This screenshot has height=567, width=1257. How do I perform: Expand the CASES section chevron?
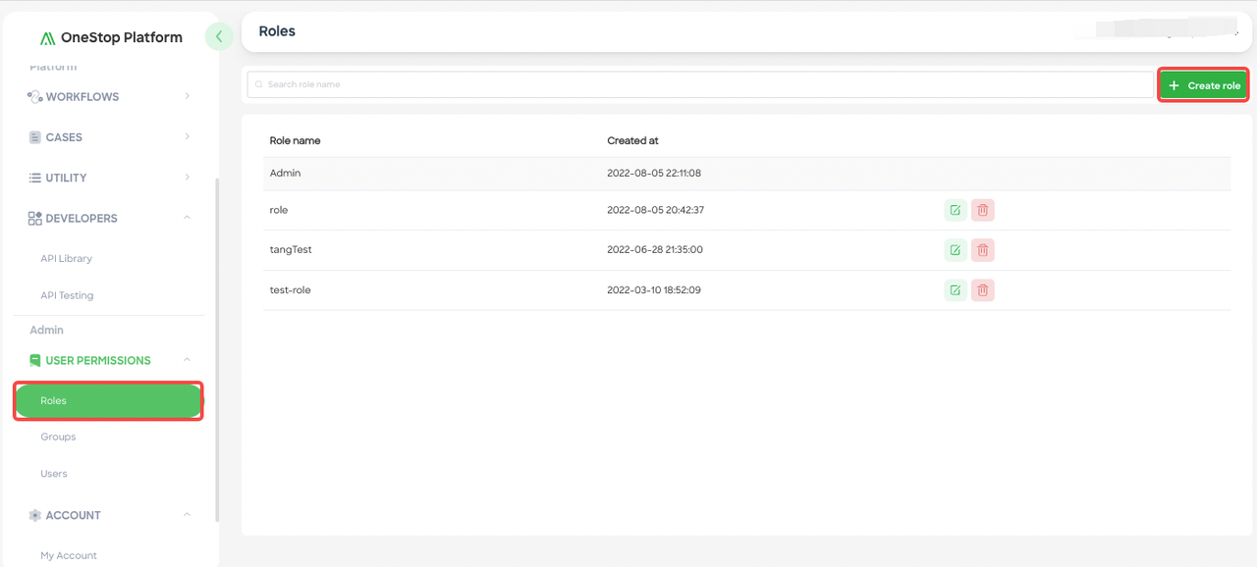click(x=187, y=136)
